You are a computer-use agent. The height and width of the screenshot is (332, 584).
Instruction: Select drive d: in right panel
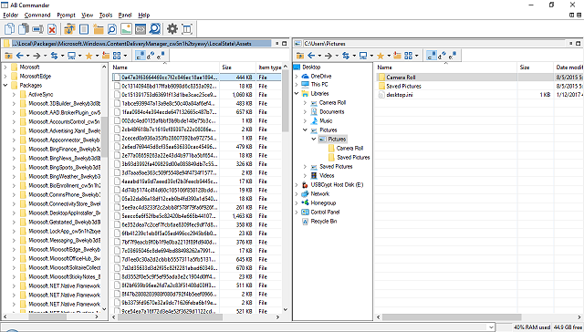pyautogui.click(x=442, y=56)
